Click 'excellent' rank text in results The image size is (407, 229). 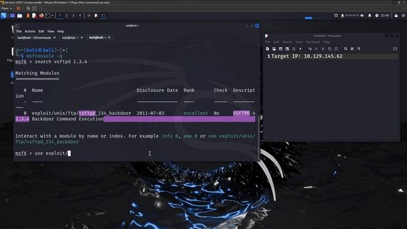tap(196, 113)
